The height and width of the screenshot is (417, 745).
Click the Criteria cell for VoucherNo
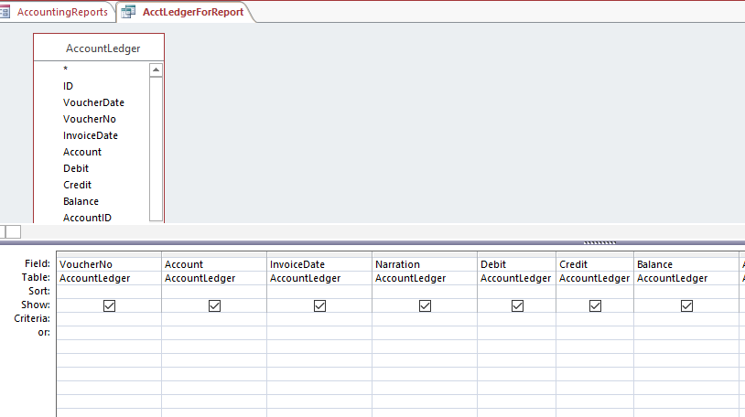(x=109, y=319)
